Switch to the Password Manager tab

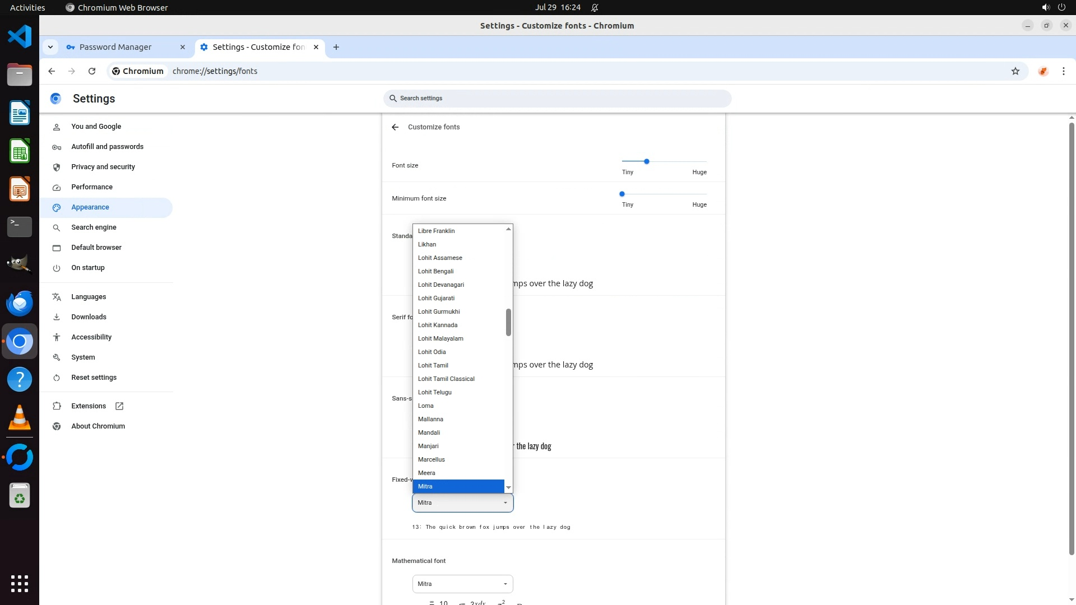[x=115, y=47]
